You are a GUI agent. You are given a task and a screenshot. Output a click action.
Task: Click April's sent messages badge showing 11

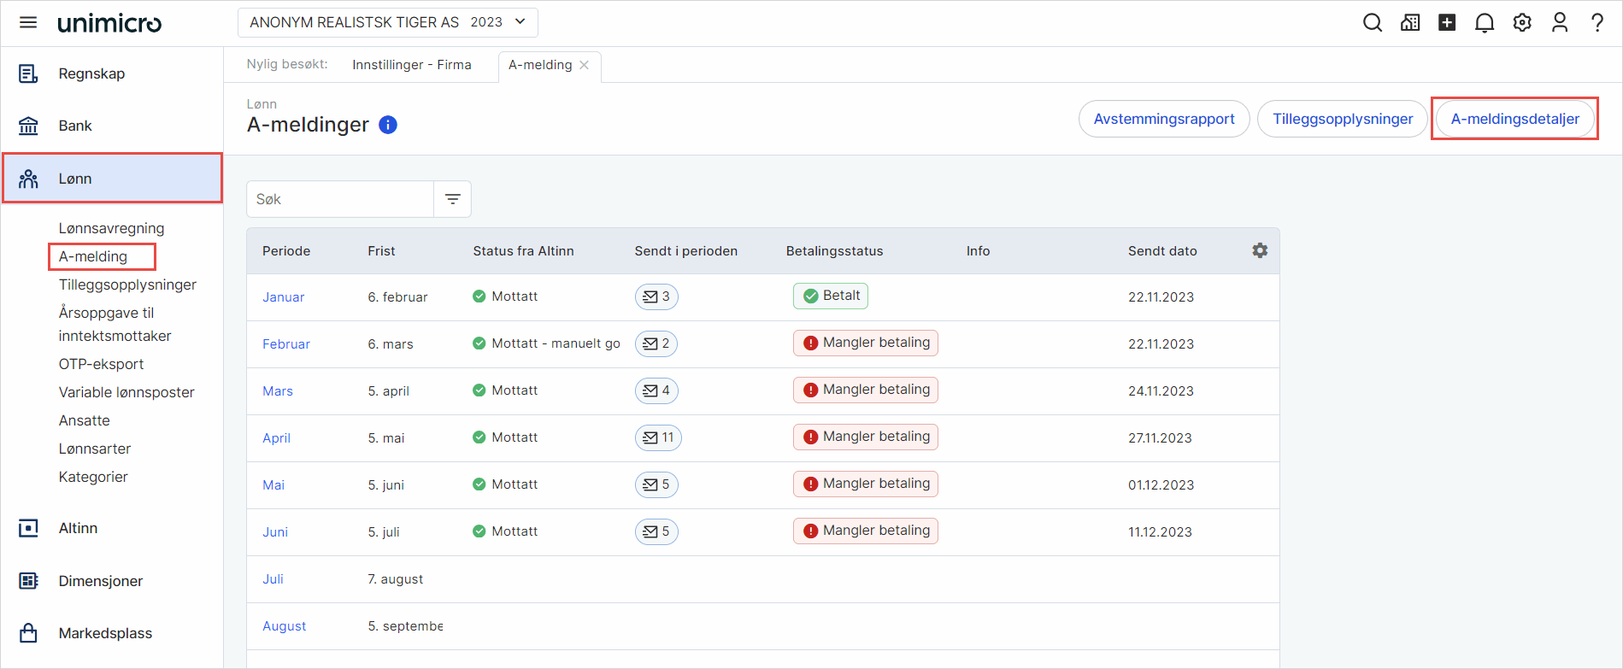pyautogui.click(x=658, y=437)
